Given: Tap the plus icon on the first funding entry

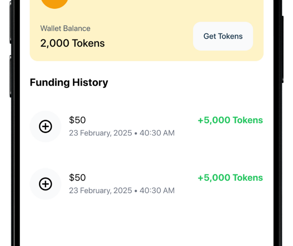Looking at the screenshot, I should click(x=45, y=126).
